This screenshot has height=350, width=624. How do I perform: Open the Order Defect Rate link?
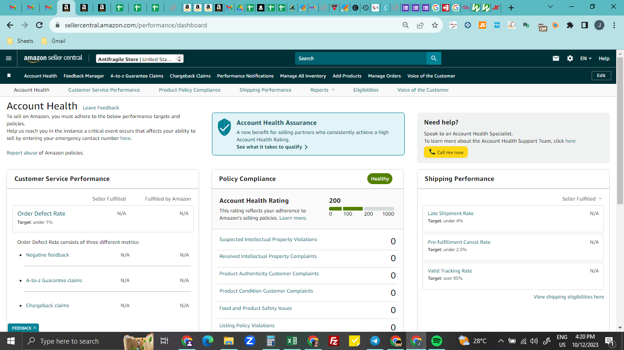click(41, 213)
